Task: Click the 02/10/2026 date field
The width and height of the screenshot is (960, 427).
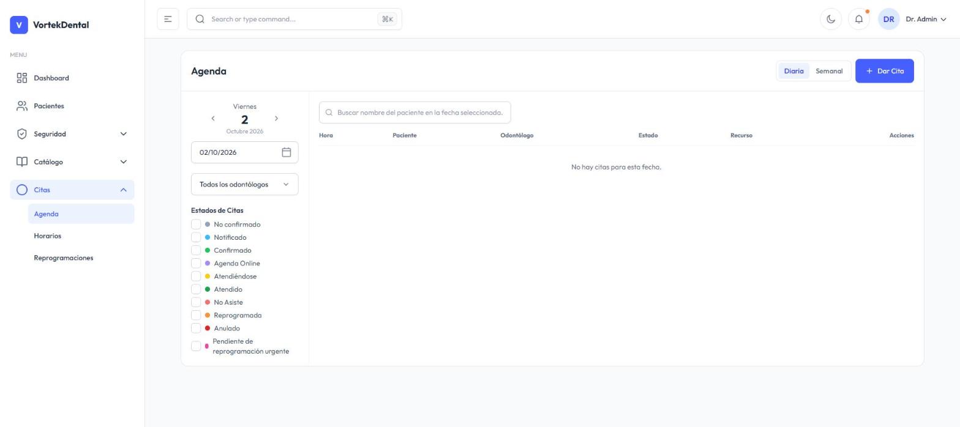Action: click(x=244, y=152)
